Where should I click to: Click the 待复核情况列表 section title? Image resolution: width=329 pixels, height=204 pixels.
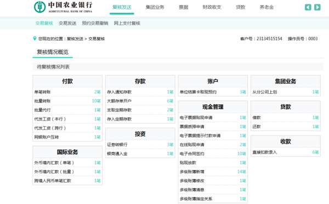point(53,67)
